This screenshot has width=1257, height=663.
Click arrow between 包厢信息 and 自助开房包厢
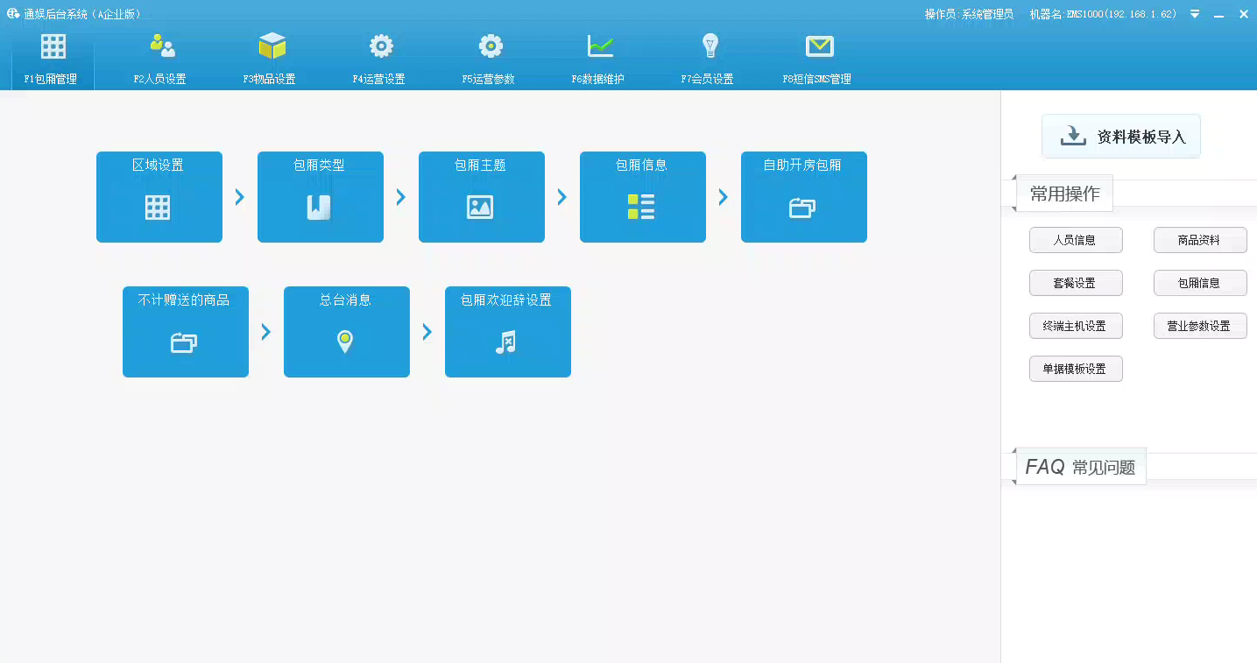pos(723,197)
